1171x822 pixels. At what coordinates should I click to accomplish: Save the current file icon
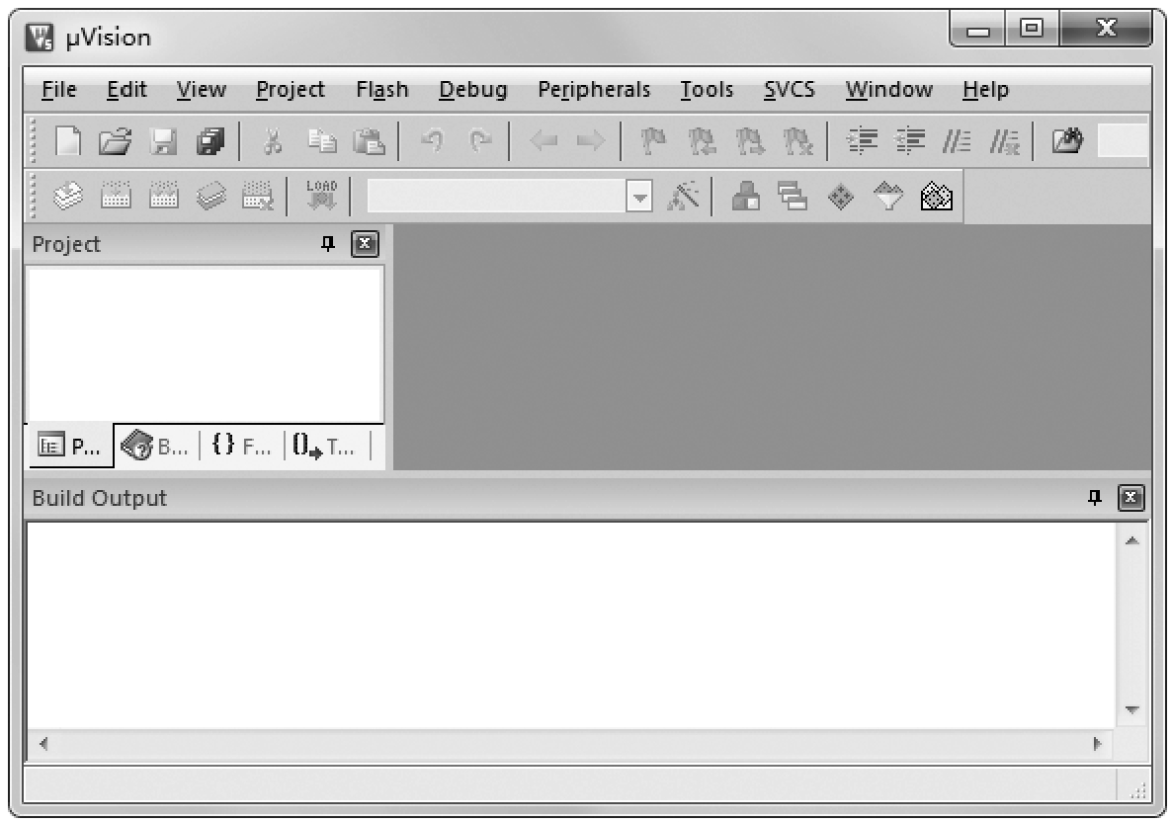pyautogui.click(x=164, y=140)
